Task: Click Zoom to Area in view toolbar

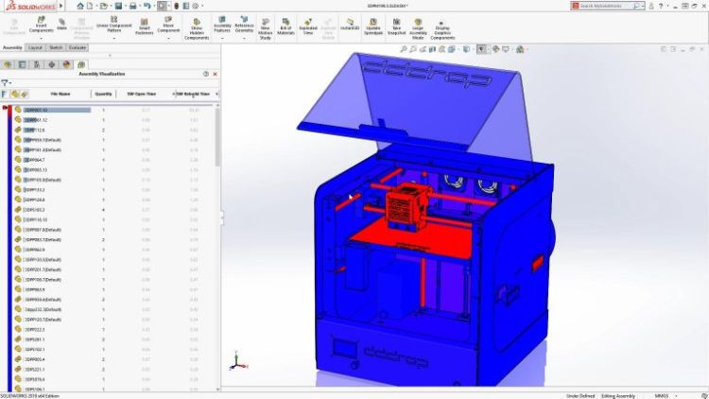Action: click(x=413, y=49)
